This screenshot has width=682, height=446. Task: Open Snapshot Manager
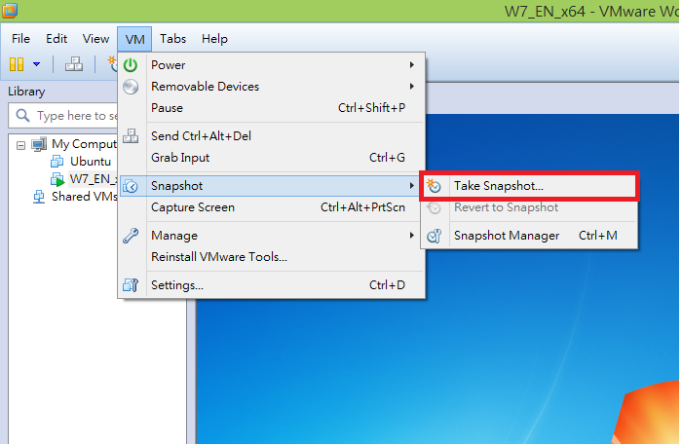click(x=507, y=236)
